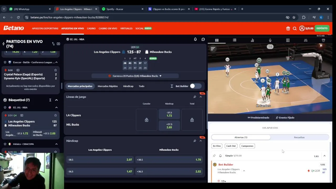Pin the Simple S/70.00 bet
The image size is (336, 189).
point(214,156)
